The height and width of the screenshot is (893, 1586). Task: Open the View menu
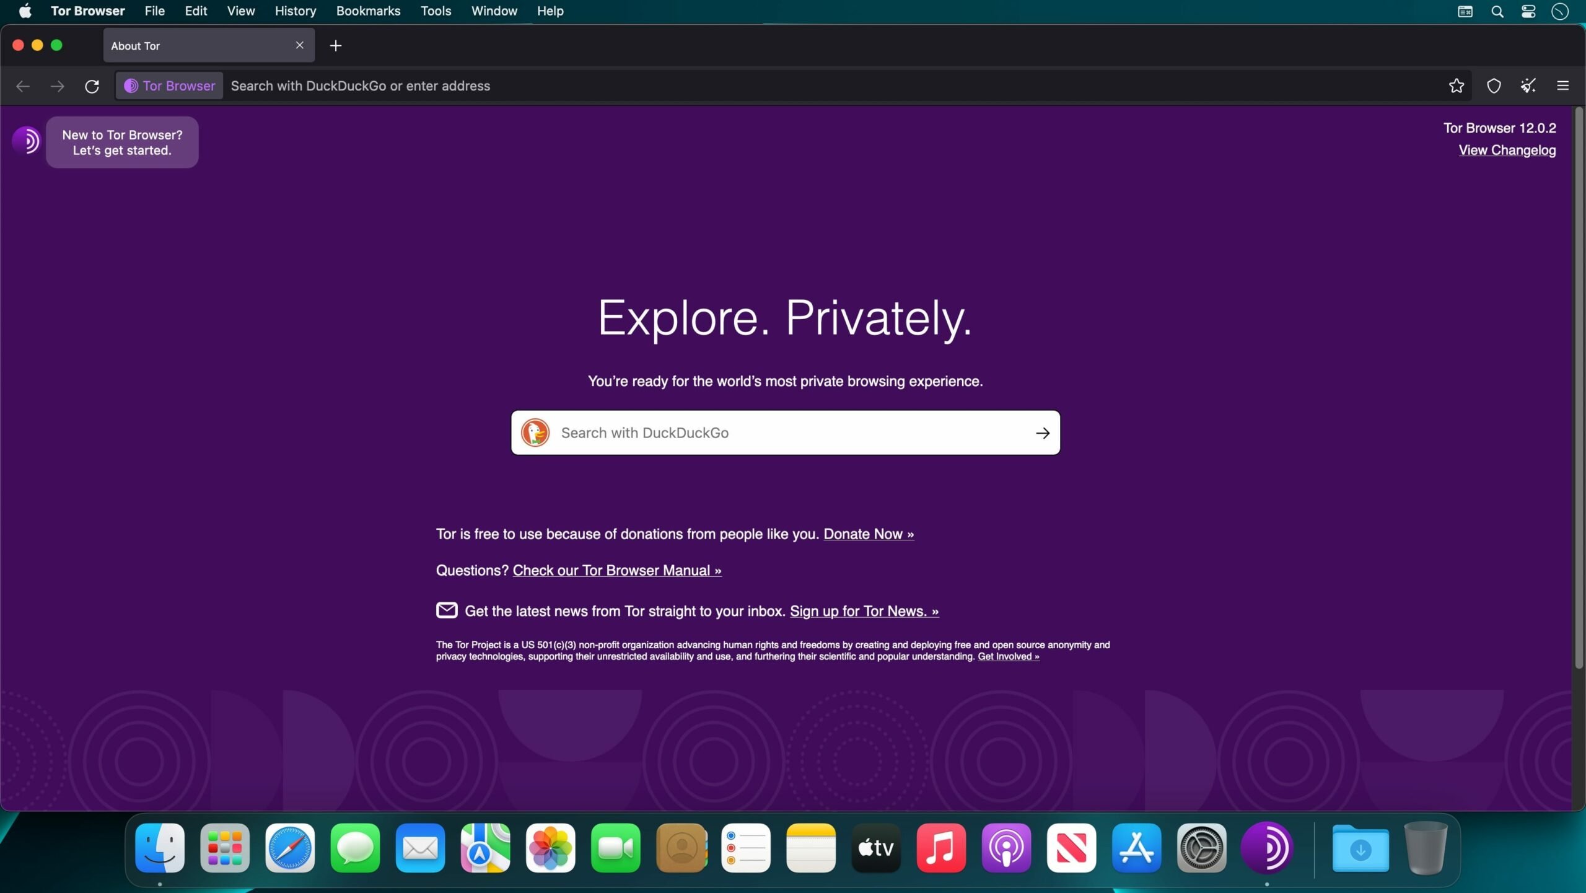240,11
